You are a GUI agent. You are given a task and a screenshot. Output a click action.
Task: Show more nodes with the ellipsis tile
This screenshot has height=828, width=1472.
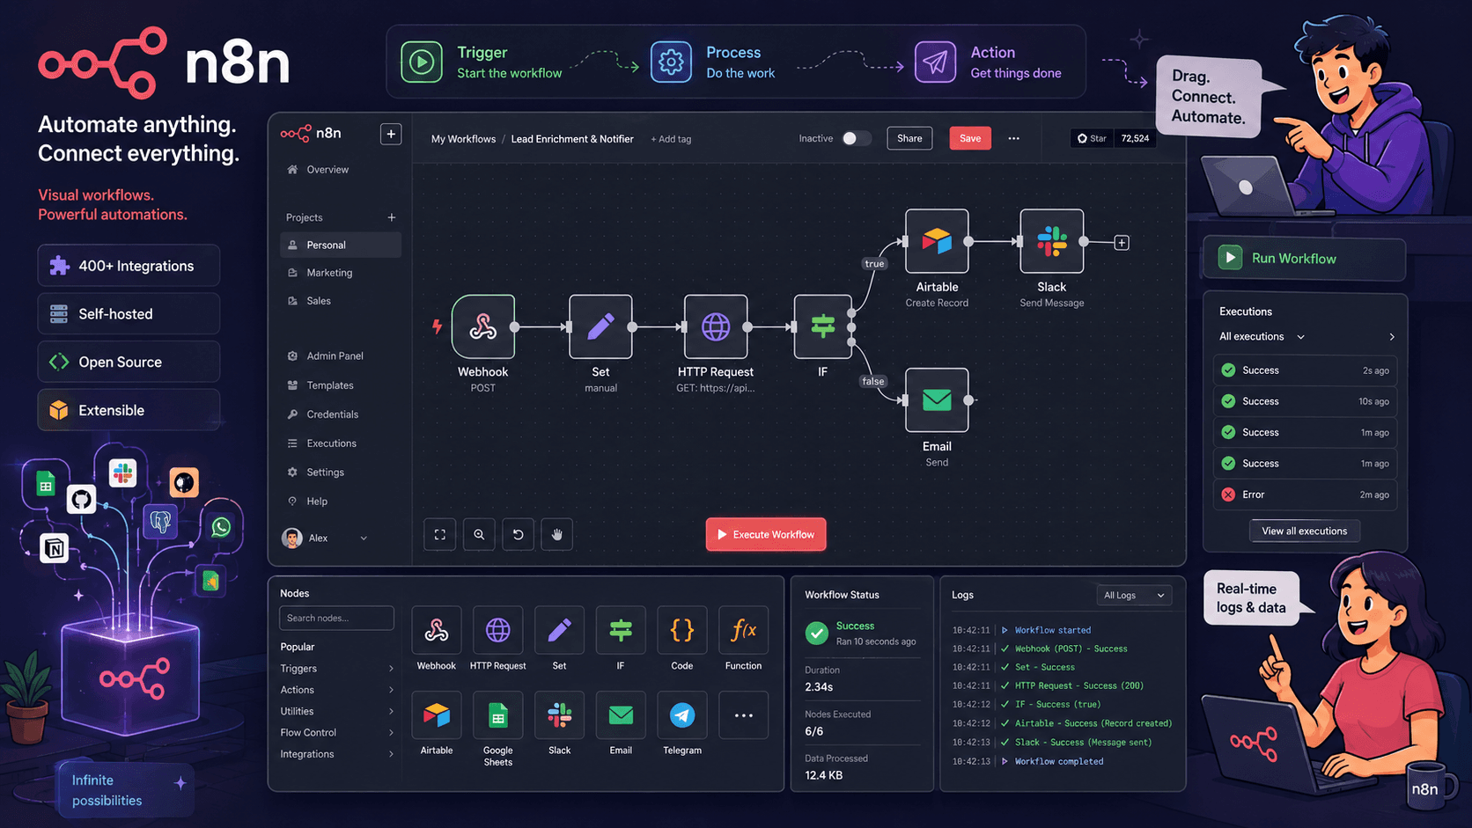(x=744, y=715)
